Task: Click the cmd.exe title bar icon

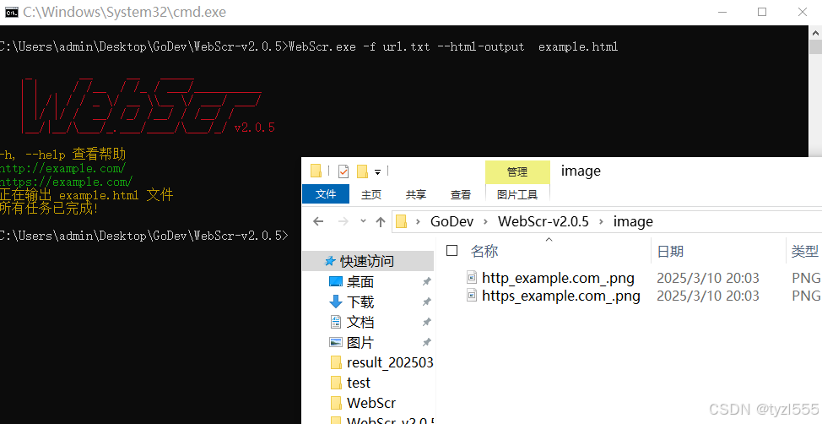Action: pos(12,12)
